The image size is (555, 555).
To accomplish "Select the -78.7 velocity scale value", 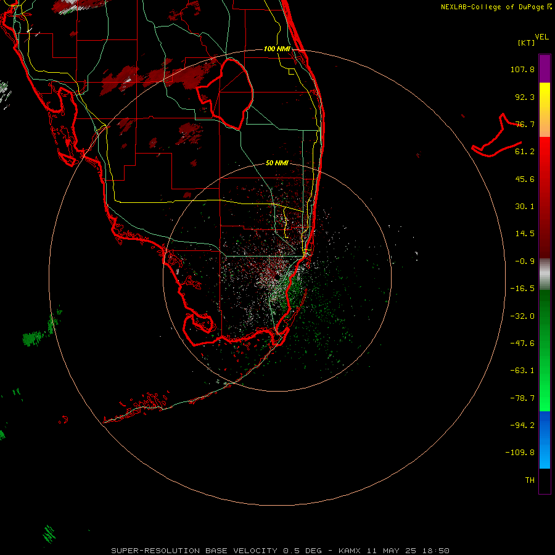I will [522, 398].
